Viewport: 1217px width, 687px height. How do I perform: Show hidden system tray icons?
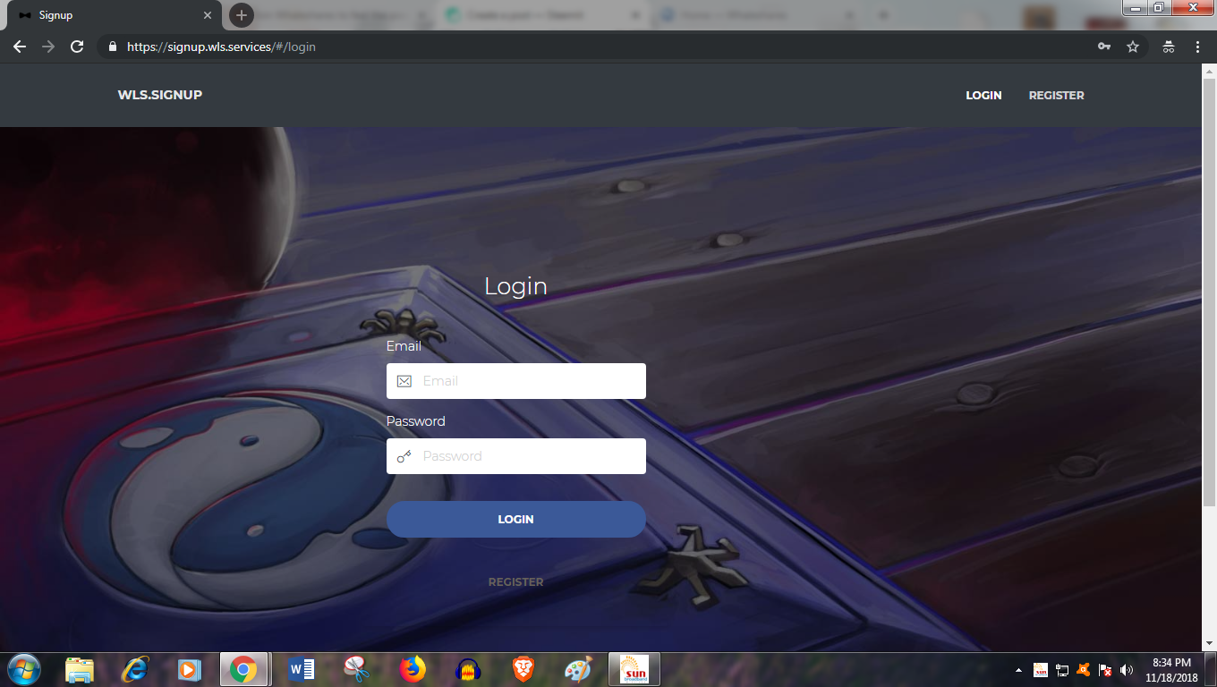pos(1018,670)
